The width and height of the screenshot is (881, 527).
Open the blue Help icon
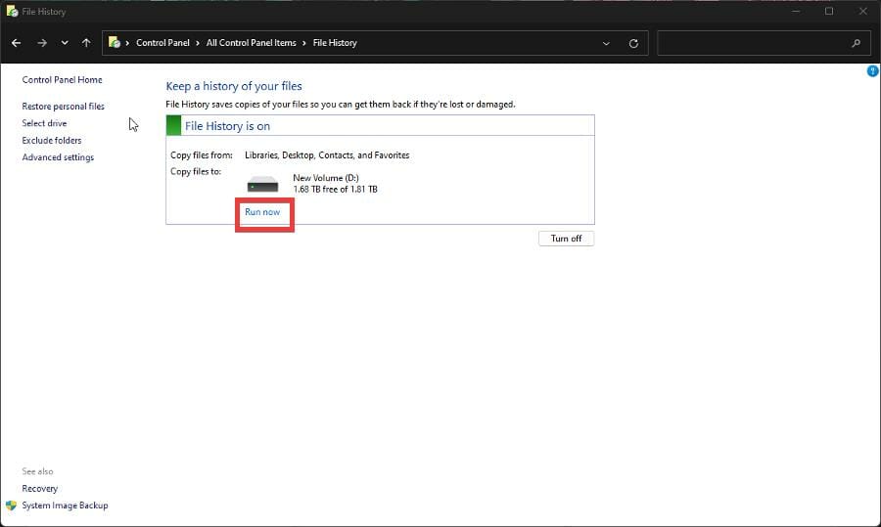pos(872,70)
